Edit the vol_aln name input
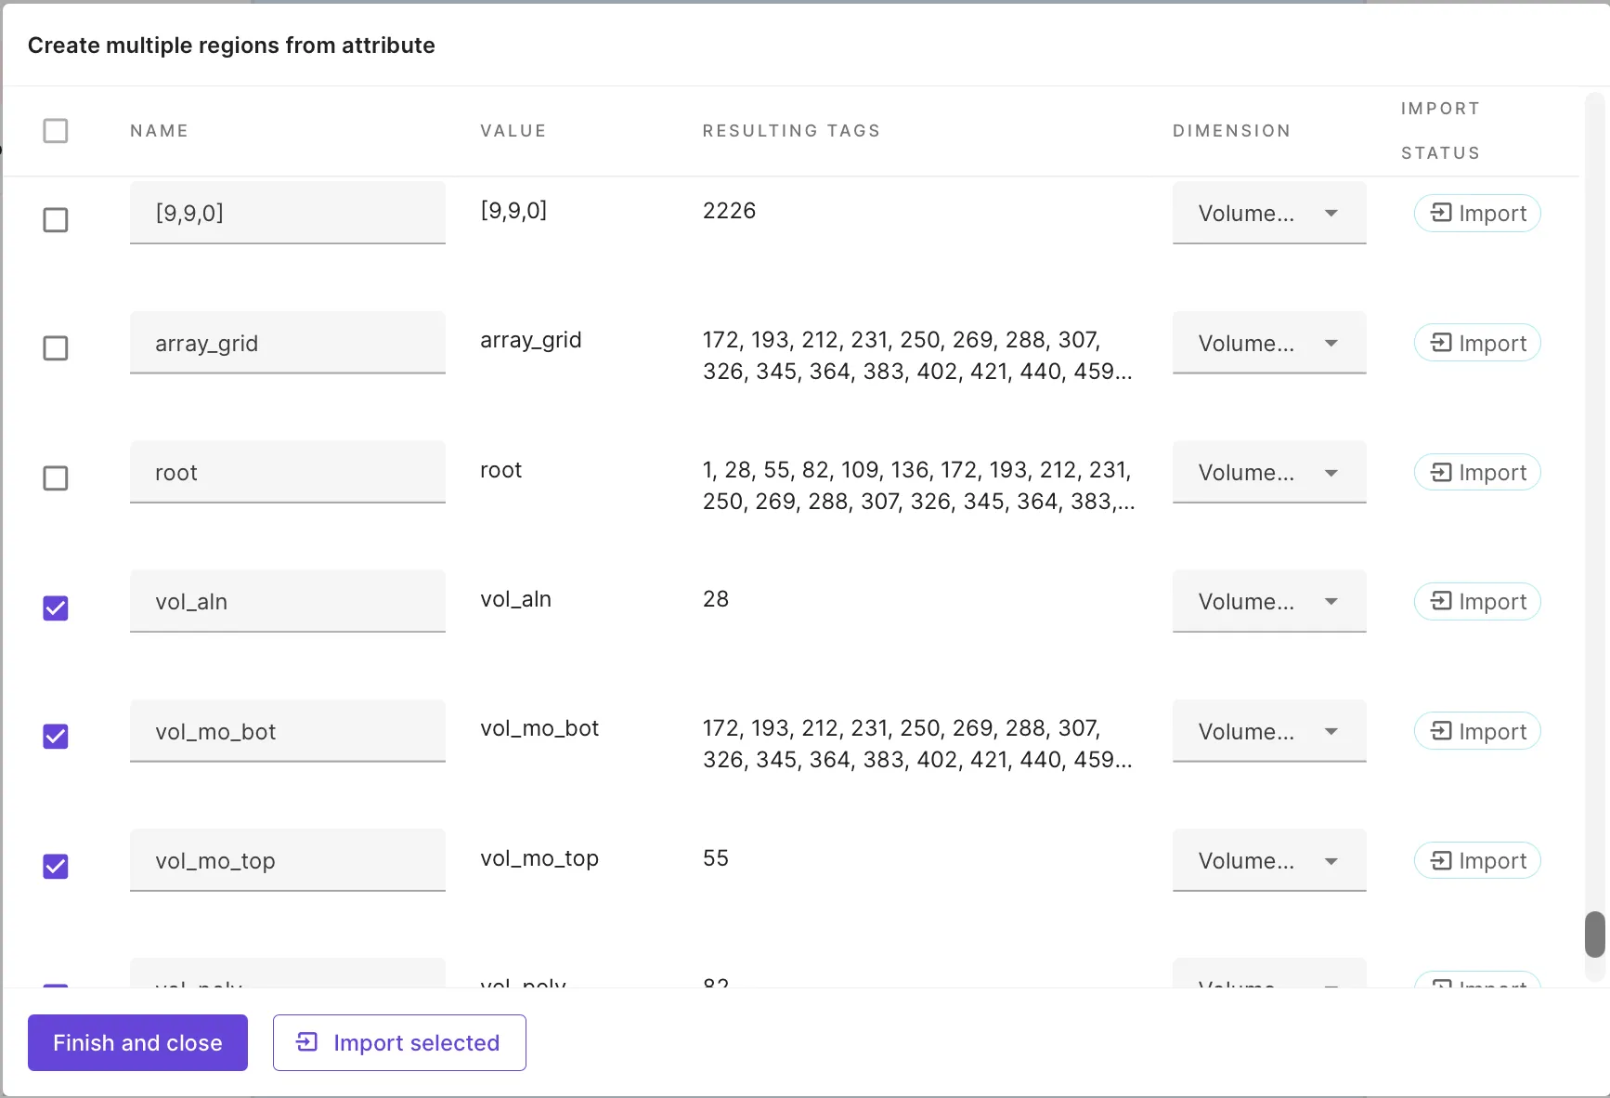The image size is (1610, 1098). point(288,602)
